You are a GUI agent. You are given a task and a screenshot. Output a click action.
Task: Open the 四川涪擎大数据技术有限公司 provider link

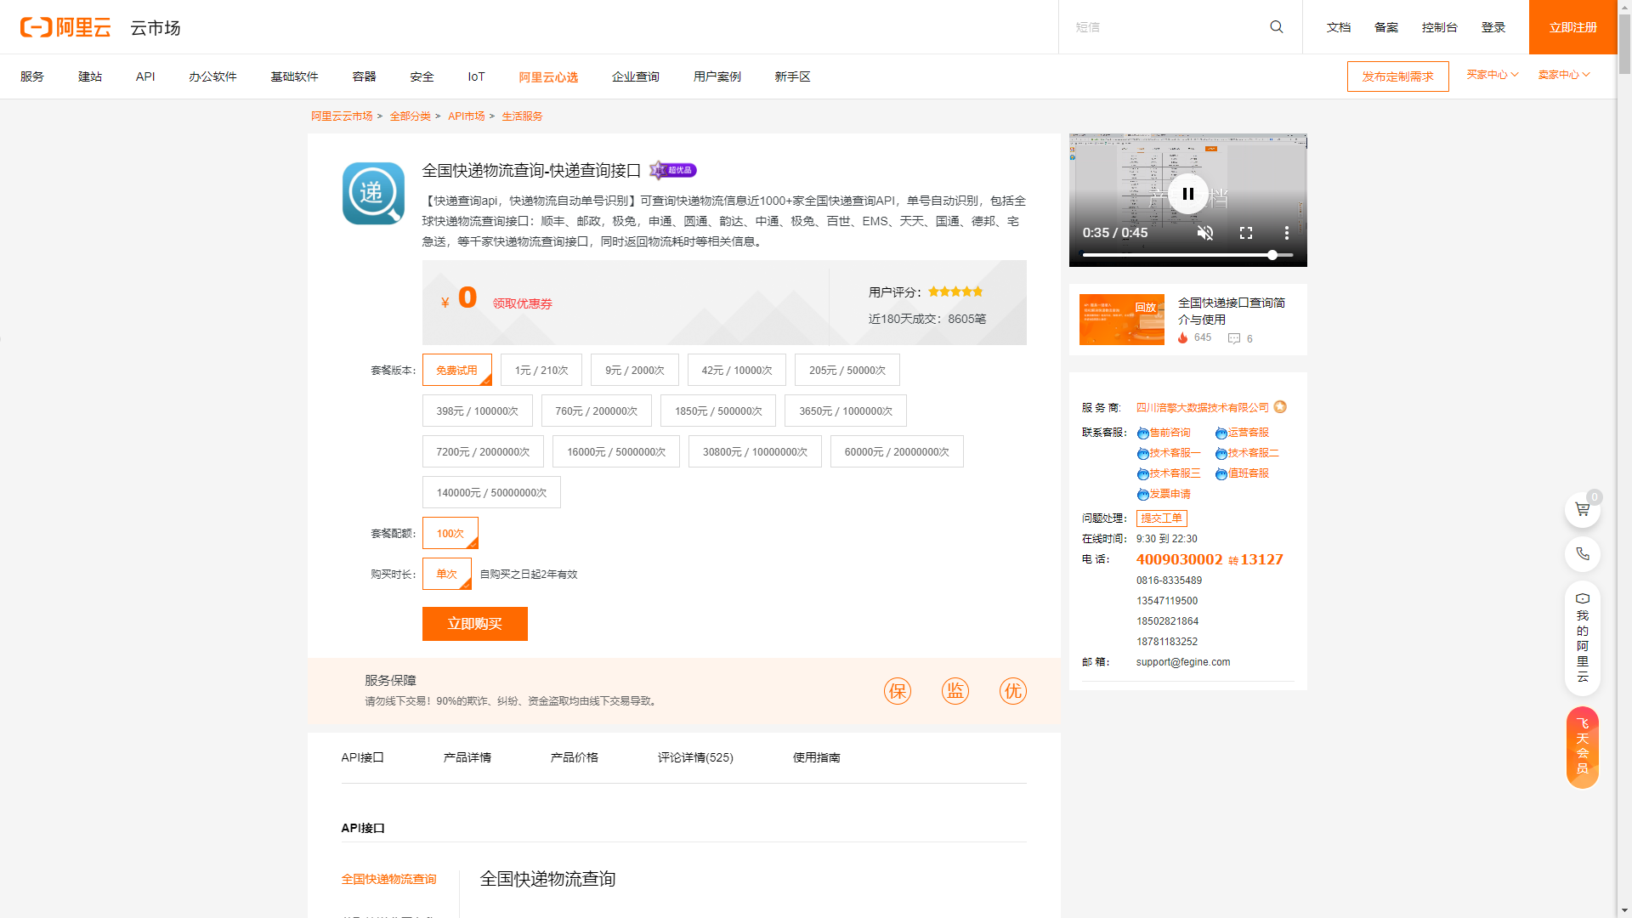[x=1203, y=407]
